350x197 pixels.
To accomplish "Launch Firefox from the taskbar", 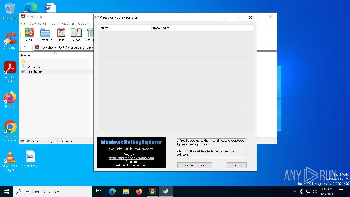I will pyautogui.click(x=139, y=192).
